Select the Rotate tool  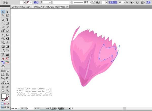[3, 35]
